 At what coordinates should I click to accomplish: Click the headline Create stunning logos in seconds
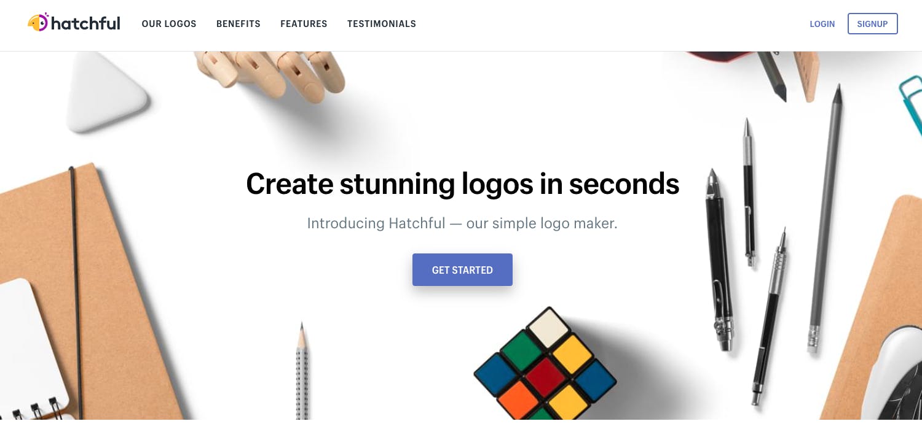click(x=462, y=183)
